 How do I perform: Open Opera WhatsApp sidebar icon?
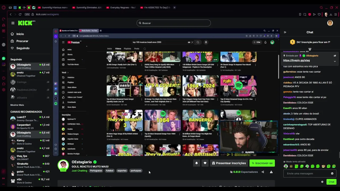click(3, 58)
